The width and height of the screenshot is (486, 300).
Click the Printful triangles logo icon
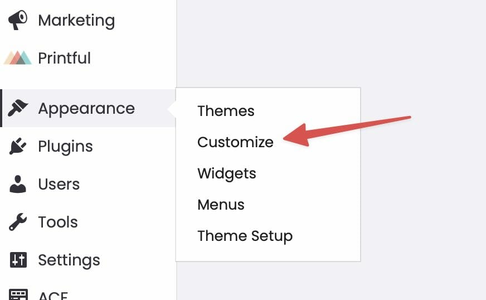click(x=18, y=58)
